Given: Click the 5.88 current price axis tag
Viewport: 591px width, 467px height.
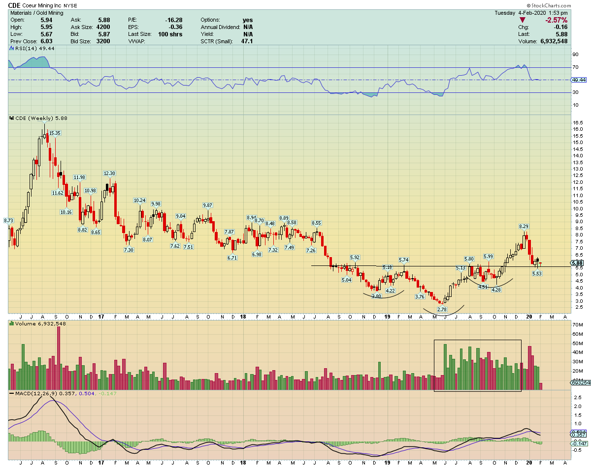Looking at the screenshot, I should click(577, 263).
